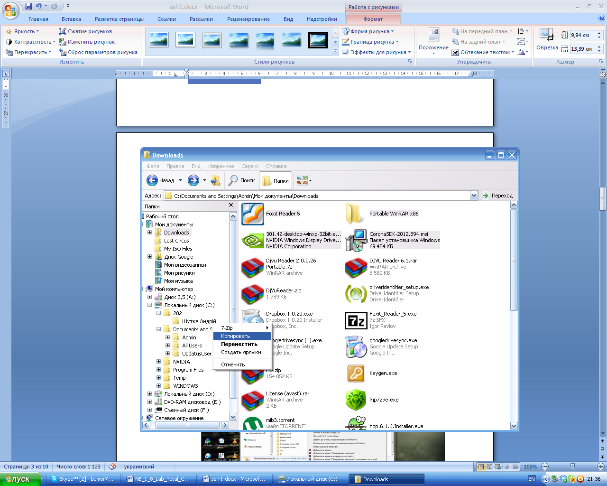Switch to Full Screen Reading view button

click(x=490, y=467)
